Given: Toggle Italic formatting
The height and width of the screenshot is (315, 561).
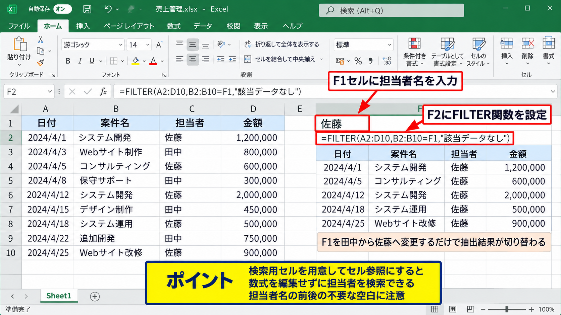Looking at the screenshot, I should point(80,61).
